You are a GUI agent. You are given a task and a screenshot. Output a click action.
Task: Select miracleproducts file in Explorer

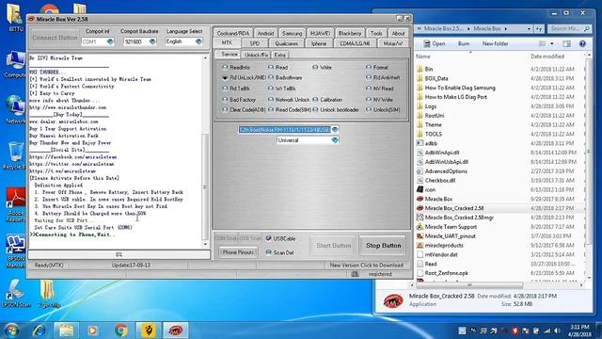(444, 245)
